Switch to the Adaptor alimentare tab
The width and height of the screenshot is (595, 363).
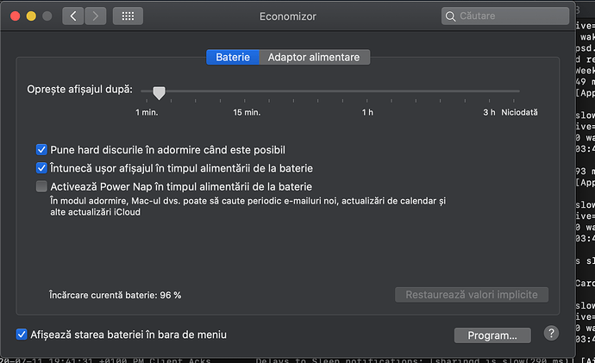point(315,57)
